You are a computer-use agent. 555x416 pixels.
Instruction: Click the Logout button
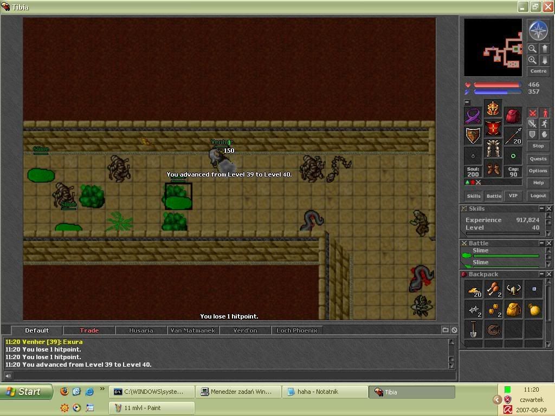[x=538, y=196]
